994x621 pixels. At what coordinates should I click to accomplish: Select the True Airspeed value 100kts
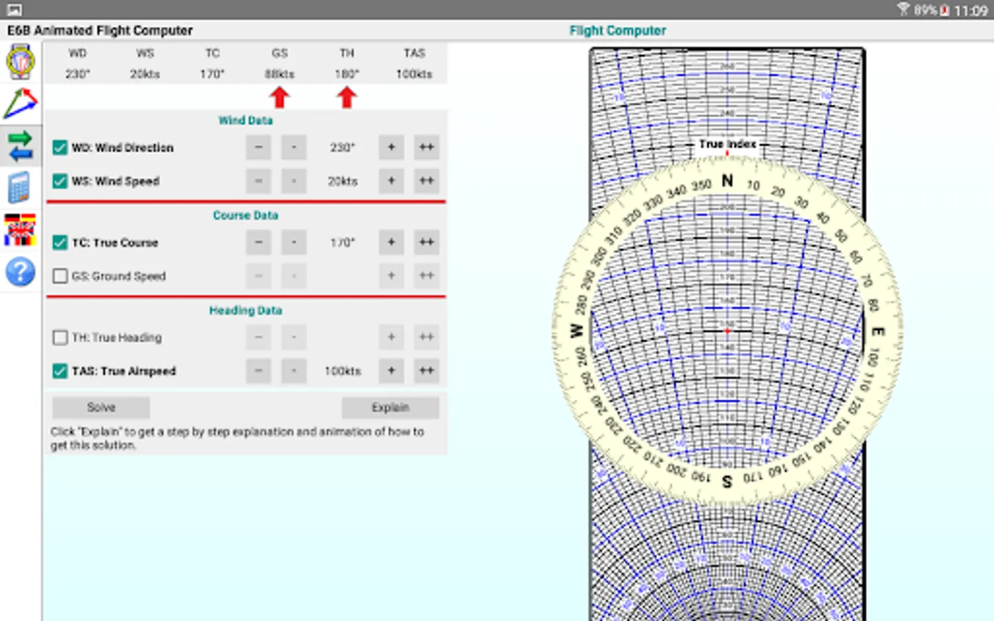[342, 371]
